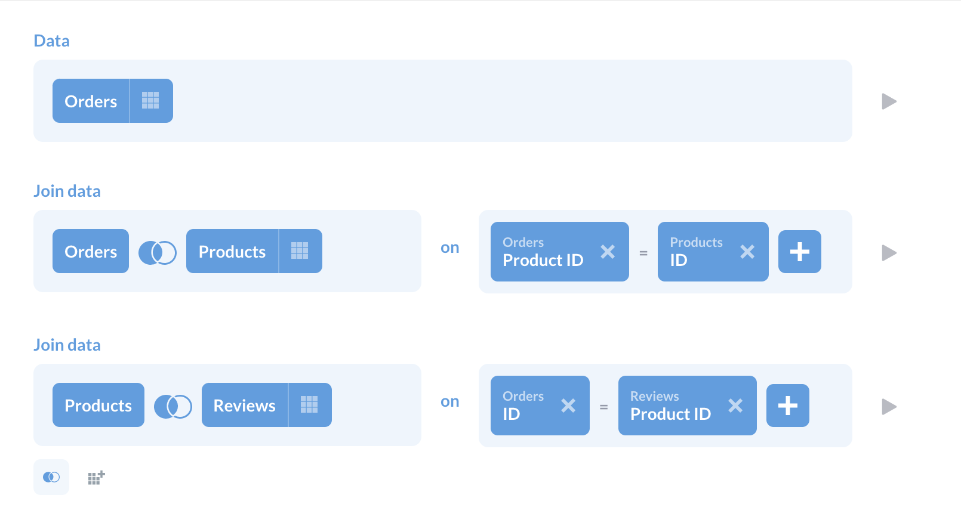Add a new join using bottom join icon
The height and width of the screenshot is (526, 961).
click(x=51, y=477)
